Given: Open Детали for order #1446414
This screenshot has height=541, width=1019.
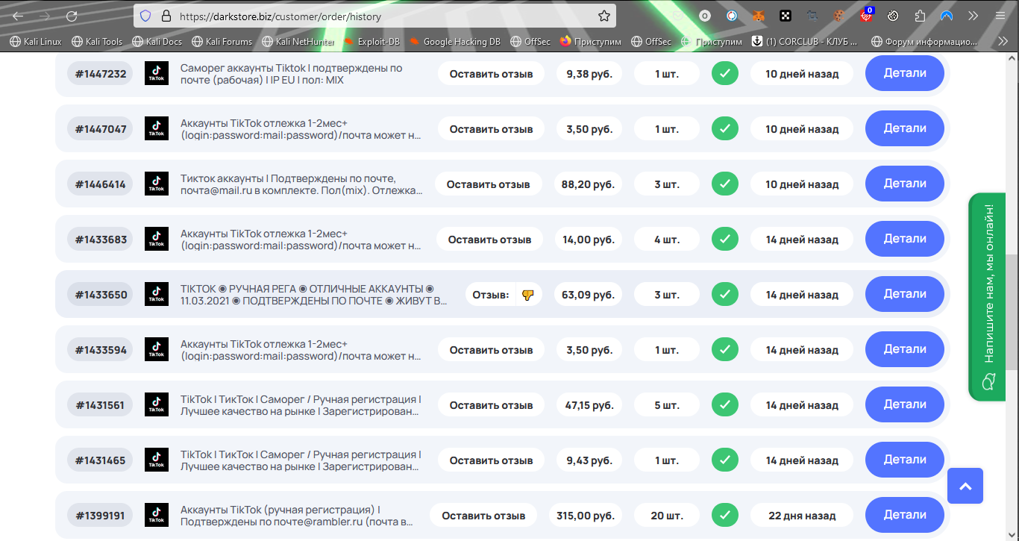Looking at the screenshot, I should pos(905,184).
